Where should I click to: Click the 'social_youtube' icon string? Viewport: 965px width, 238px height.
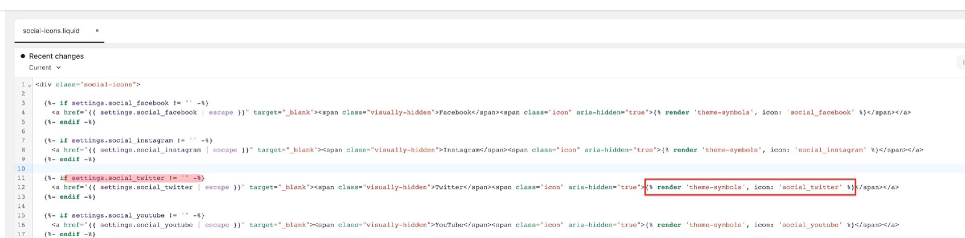pos(812,225)
